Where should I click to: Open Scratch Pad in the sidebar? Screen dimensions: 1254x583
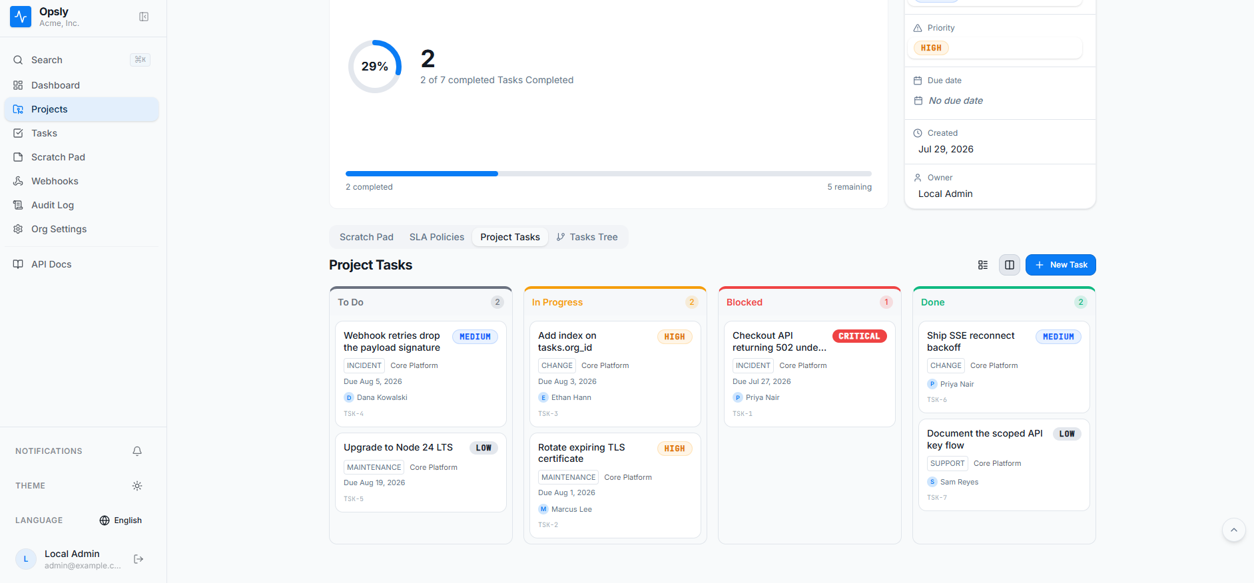click(81, 157)
